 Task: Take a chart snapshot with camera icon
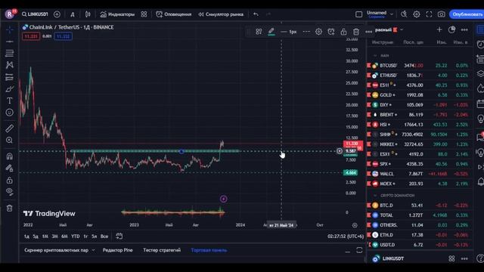pyautogui.click(x=442, y=14)
